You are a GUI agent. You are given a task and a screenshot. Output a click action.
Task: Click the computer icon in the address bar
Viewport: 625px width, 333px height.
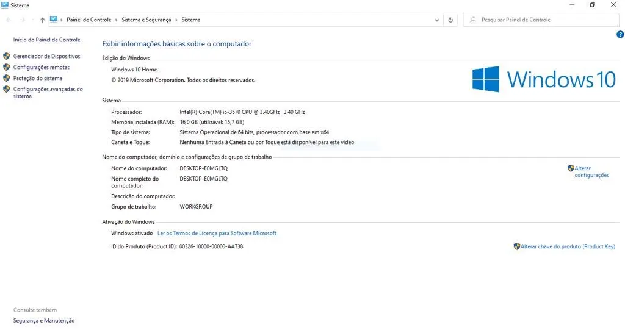pos(54,20)
